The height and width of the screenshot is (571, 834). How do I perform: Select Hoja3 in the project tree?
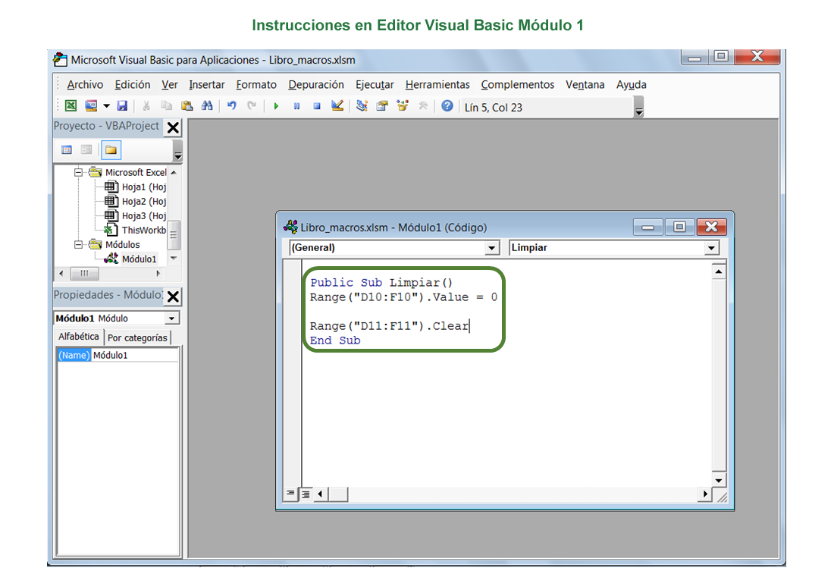coord(136,215)
